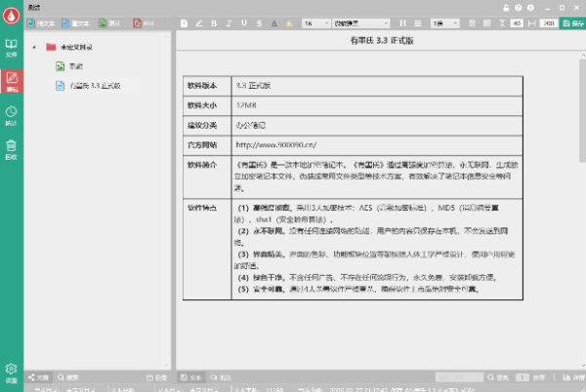Open the font size dropdown showing 16
The image size is (586, 392).
click(315, 23)
